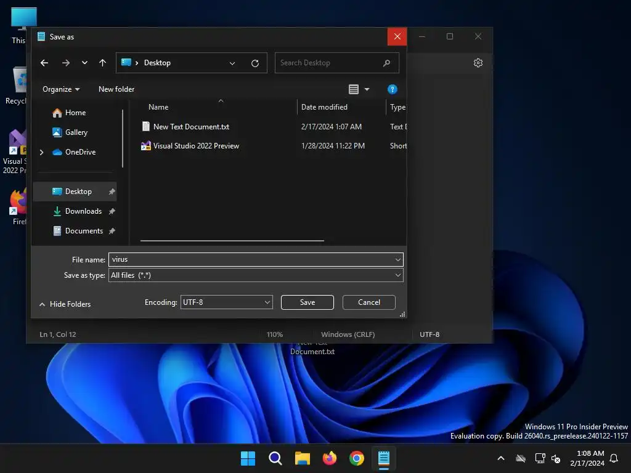This screenshot has height=473, width=631.
Task: Click the Search Desktop field
Action: coord(336,63)
